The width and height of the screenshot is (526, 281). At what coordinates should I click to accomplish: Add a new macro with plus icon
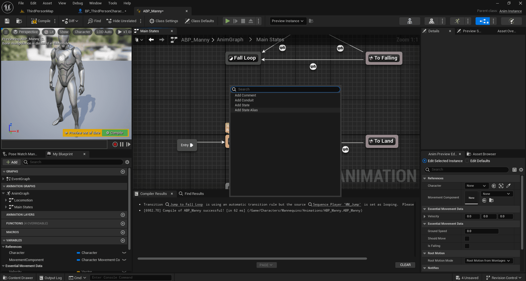pyautogui.click(x=123, y=232)
